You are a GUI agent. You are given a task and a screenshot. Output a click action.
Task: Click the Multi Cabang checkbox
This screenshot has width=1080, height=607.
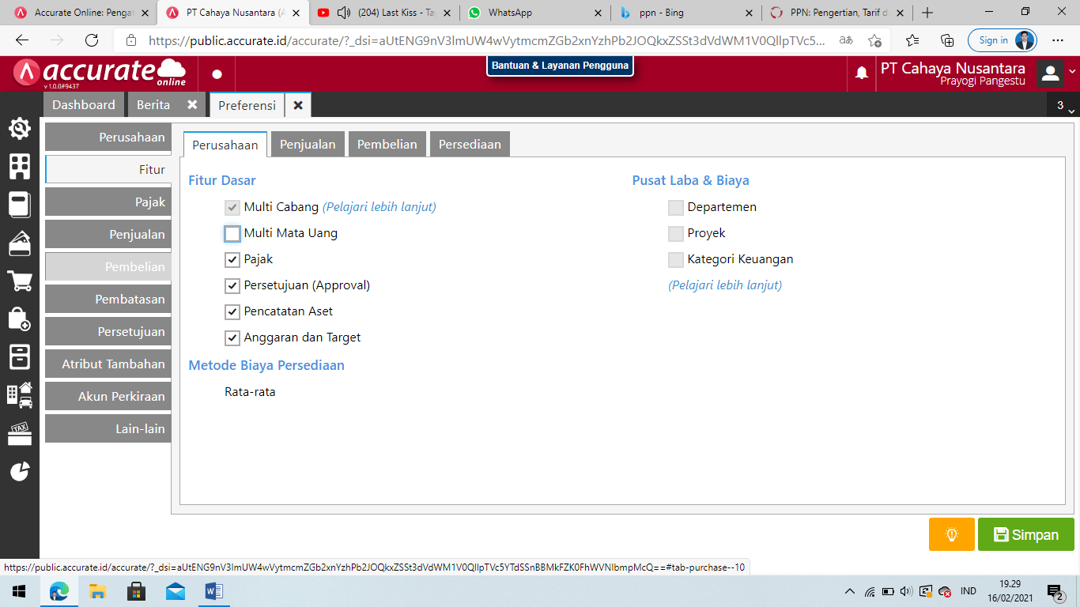(232, 208)
